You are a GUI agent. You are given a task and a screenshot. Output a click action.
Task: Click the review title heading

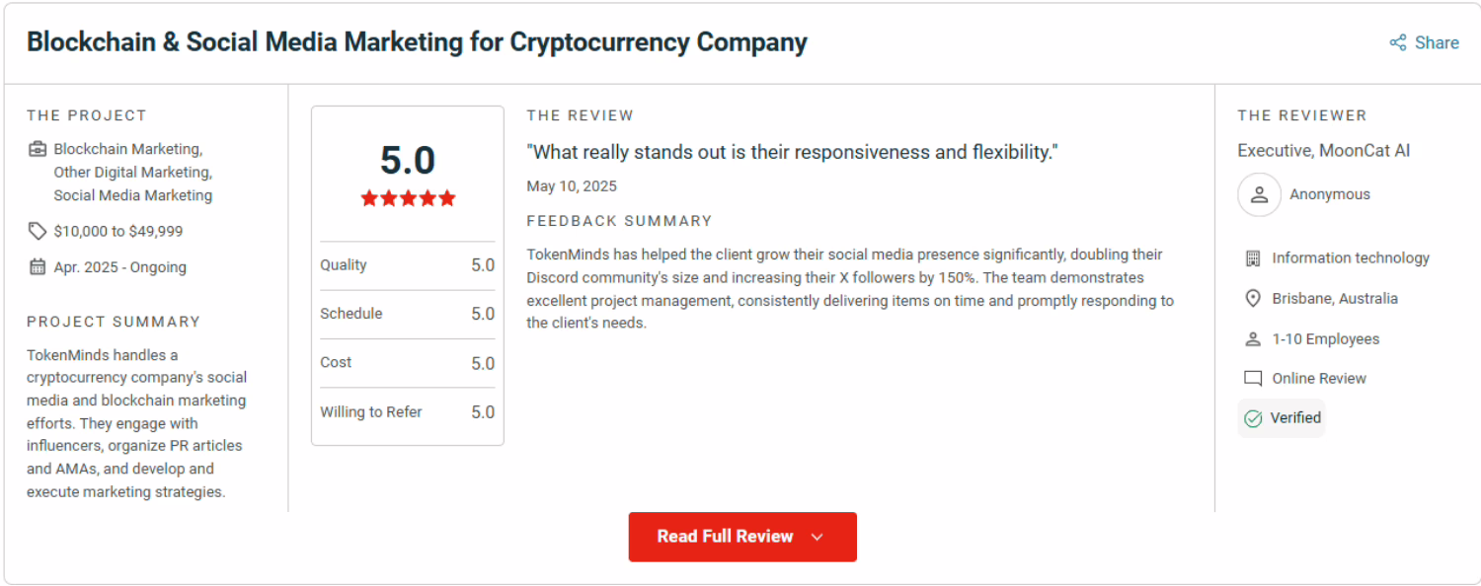pos(417,42)
